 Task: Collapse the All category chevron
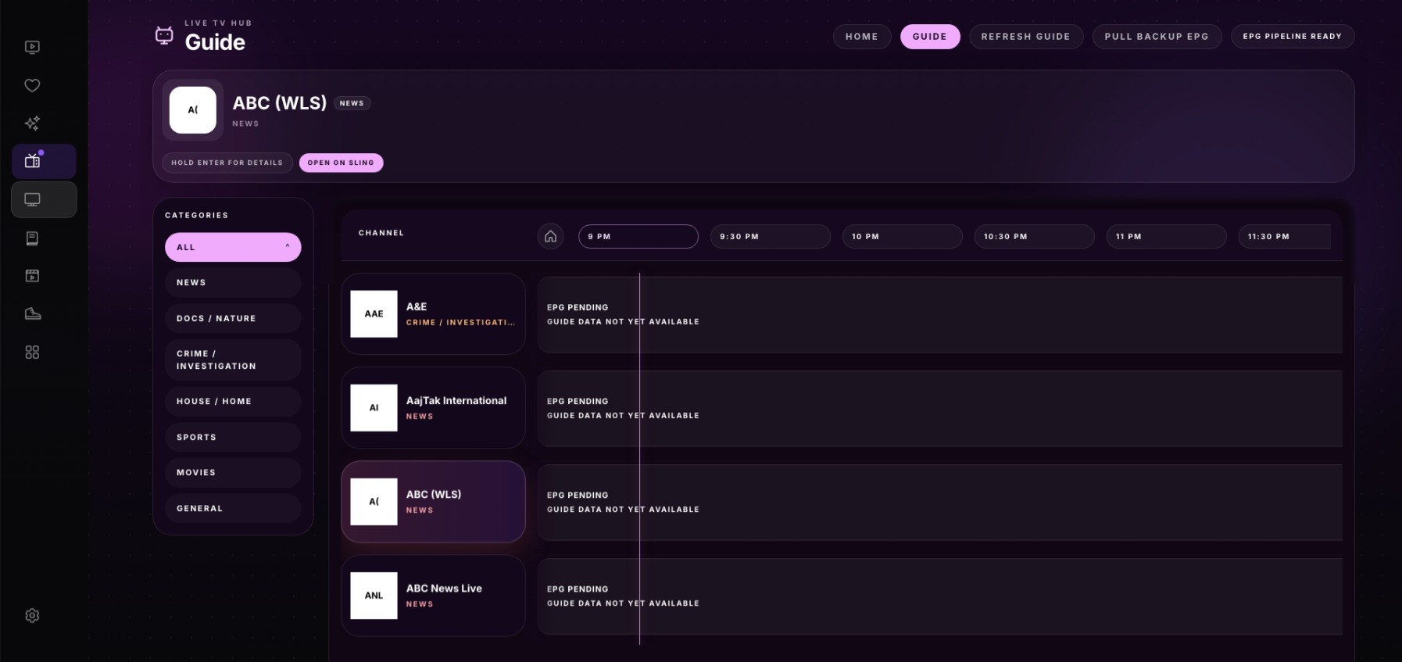[288, 246]
